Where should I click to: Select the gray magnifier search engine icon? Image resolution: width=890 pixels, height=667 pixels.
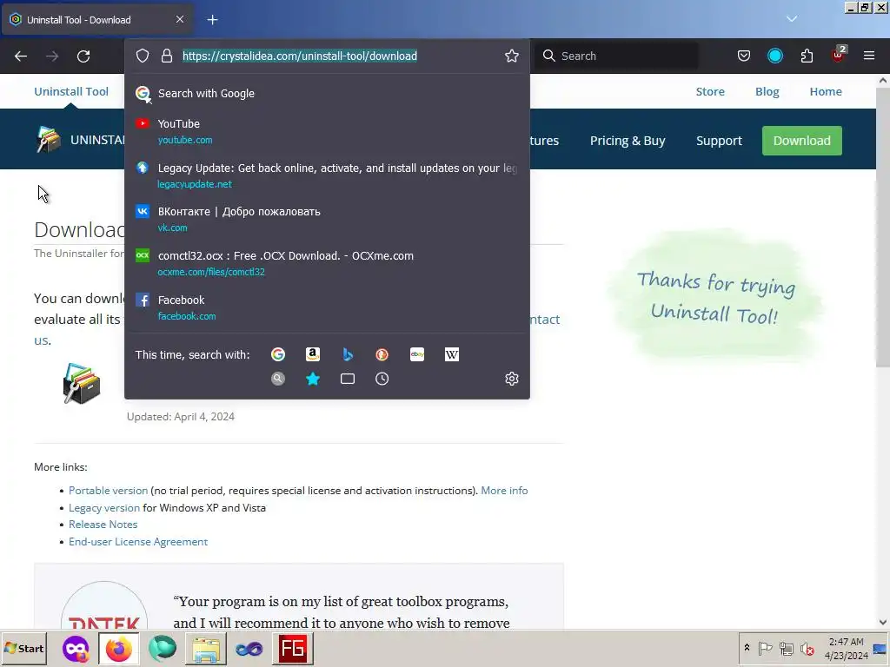coord(277,379)
